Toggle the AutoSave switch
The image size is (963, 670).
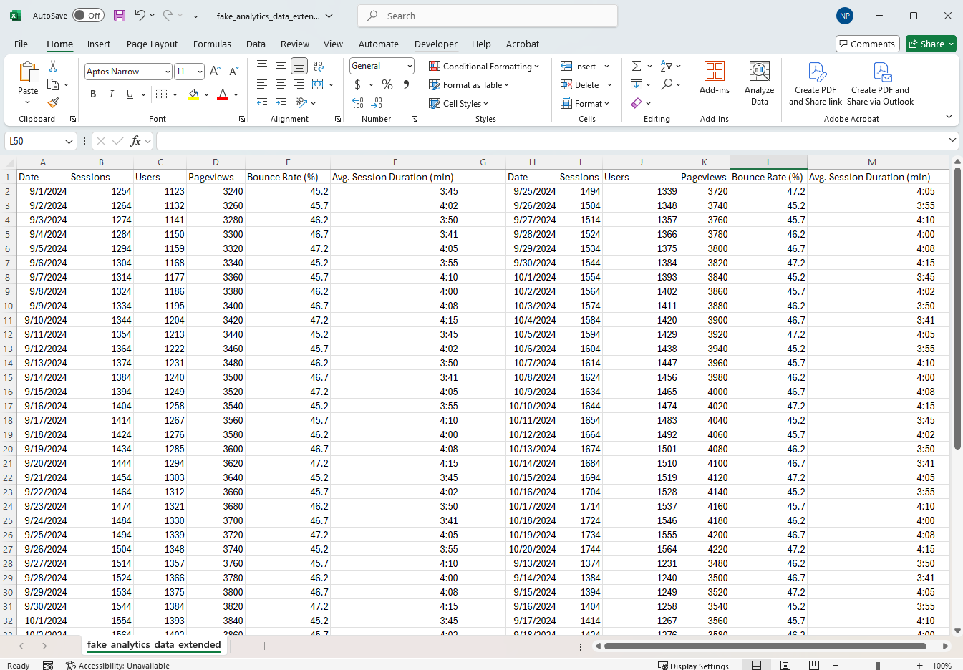(88, 16)
